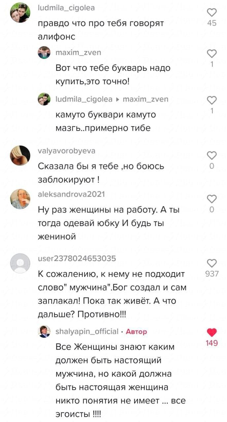The image size is (227, 422).
Task: Like maxim_zven's reply about букварь
Action: pyautogui.click(x=212, y=54)
